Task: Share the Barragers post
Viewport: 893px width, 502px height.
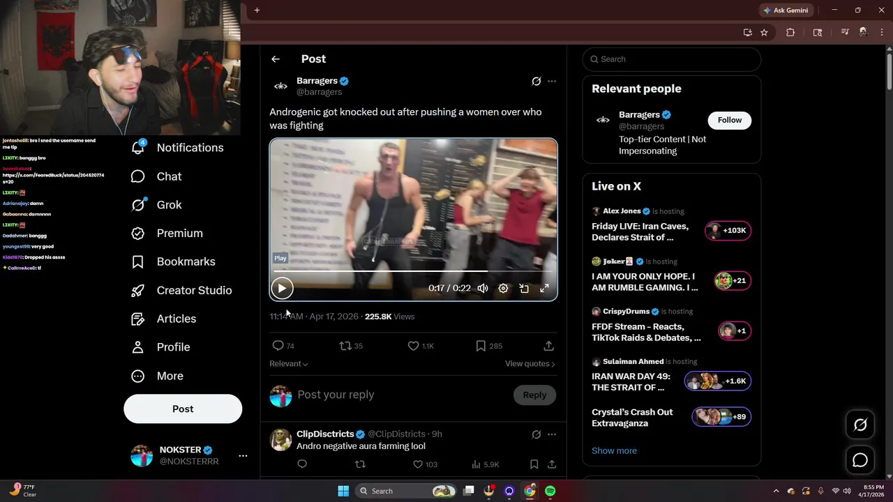Action: (549, 346)
